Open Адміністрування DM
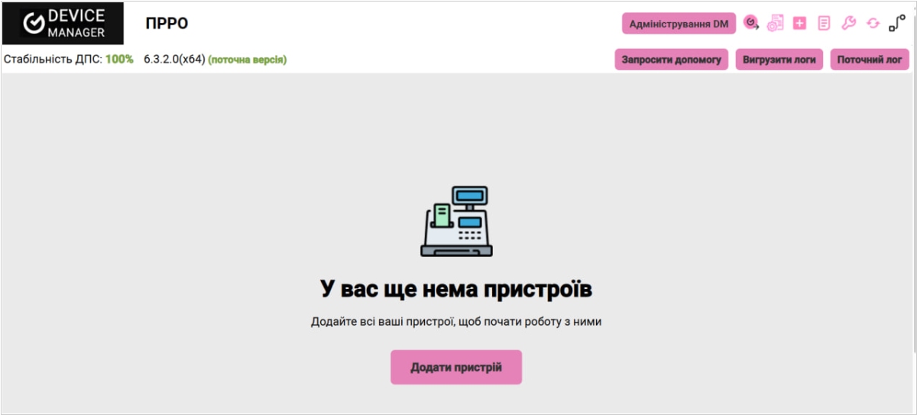The width and height of the screenshot is (917, 415). 679,24
